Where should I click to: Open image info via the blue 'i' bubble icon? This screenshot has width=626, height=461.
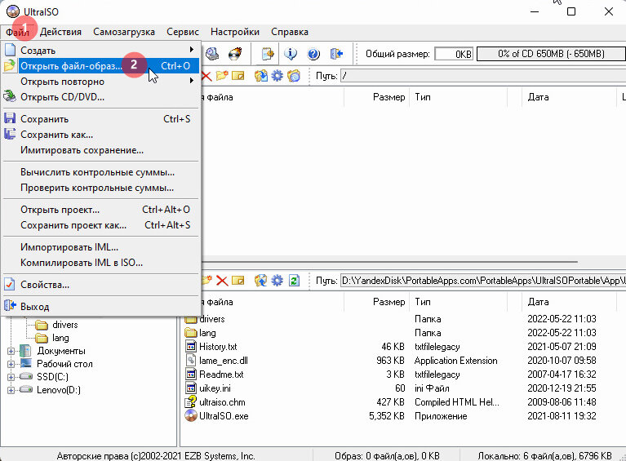(291, 54)
